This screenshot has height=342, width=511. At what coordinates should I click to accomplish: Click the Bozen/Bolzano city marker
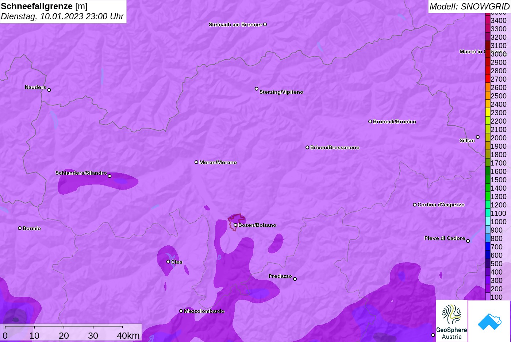pyautogui.click(x=235, y=225)
